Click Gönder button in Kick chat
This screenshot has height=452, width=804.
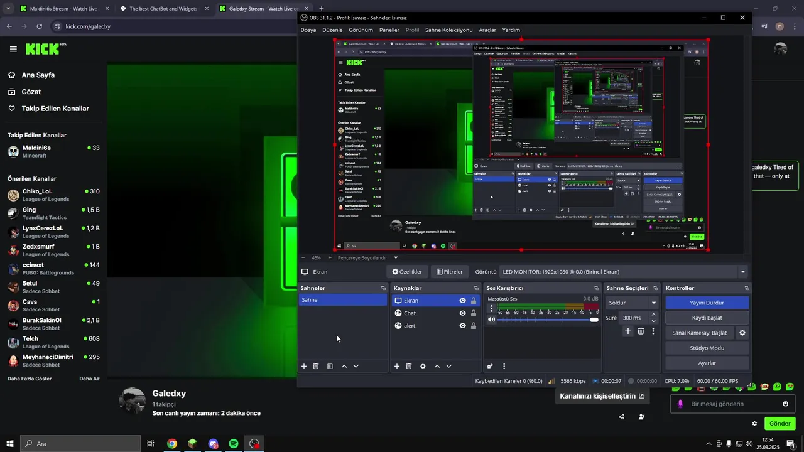pos(780,424)
